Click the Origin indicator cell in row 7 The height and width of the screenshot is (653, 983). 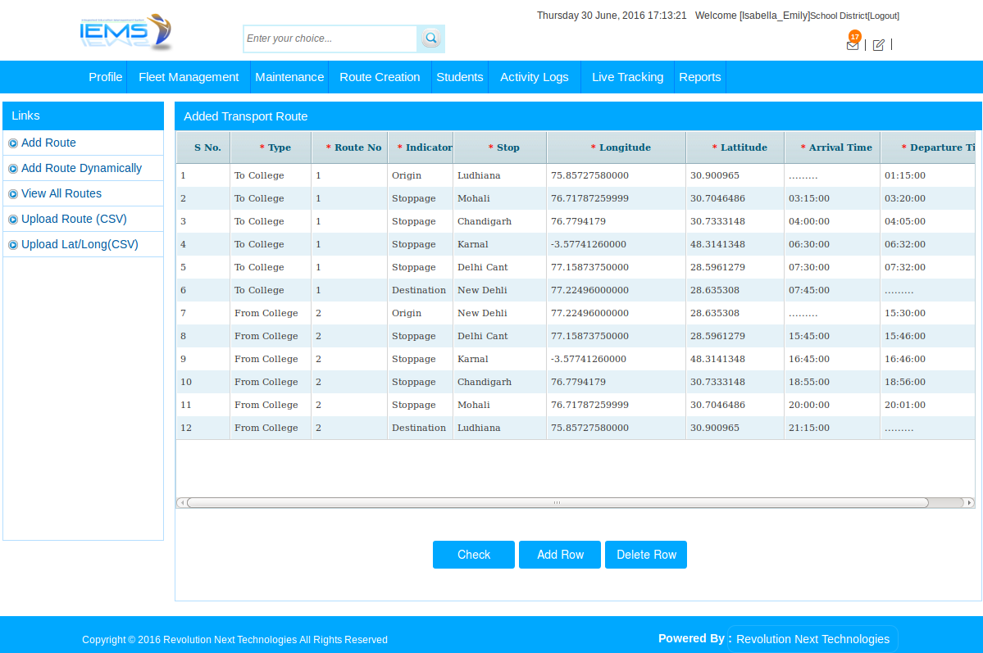click(420, 313)
